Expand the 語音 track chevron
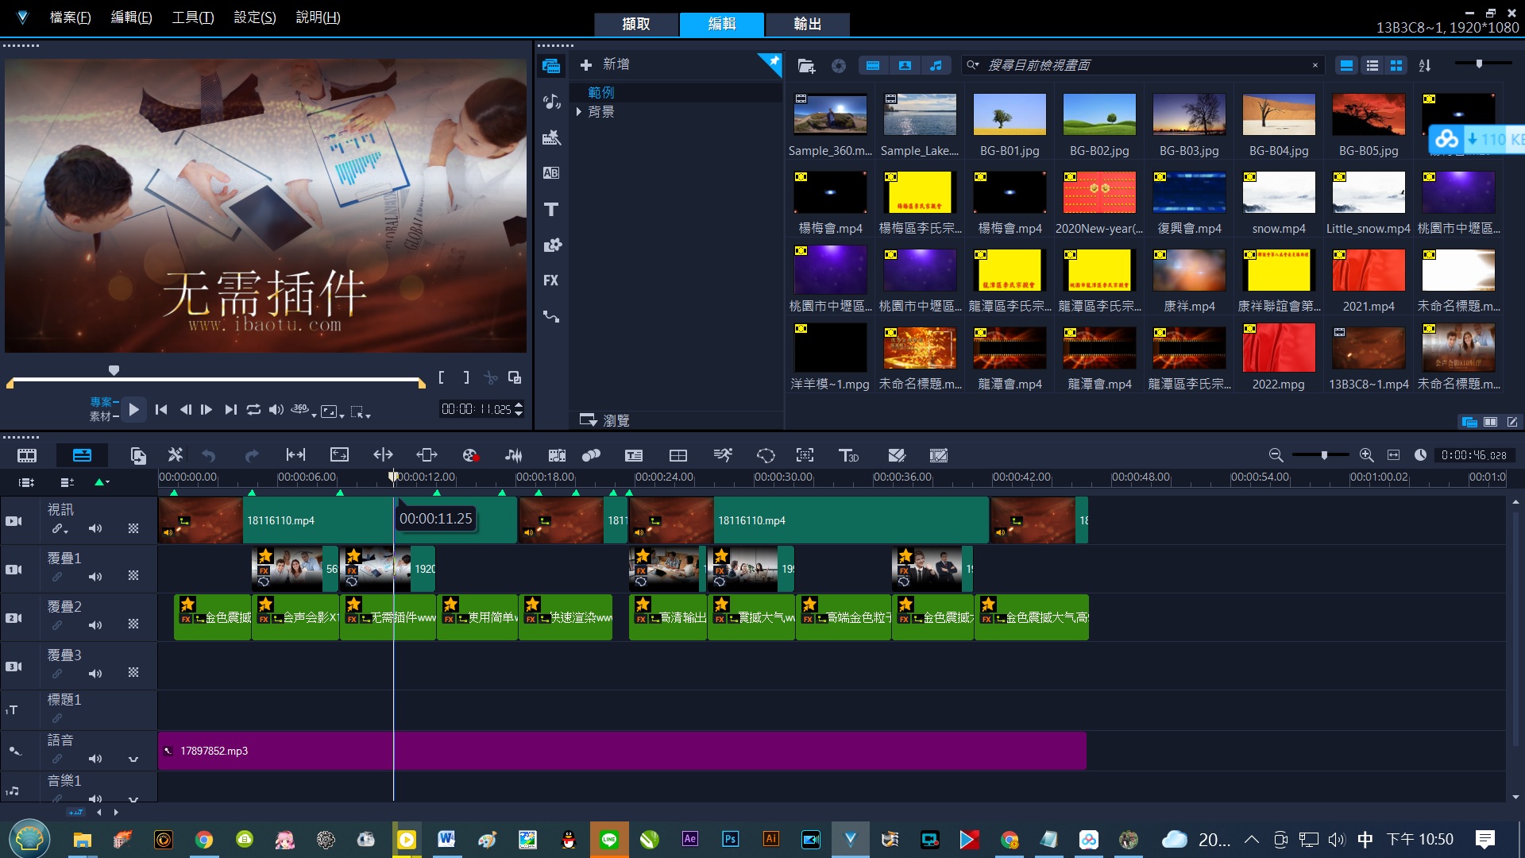Image resolution: width=1525 pixels, height=858 pixels. [x=133, y=759]
